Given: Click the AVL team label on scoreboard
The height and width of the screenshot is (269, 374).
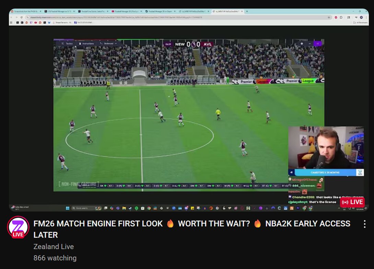Looking at the screenshot, I should pyautogui.click(x=208, y=44).
